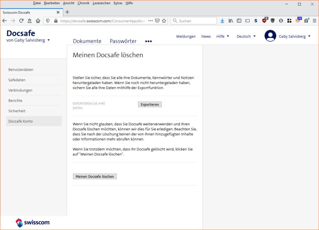Viewport: 319px width, 230px height.
Task: Select Benutzerdaten in the sidebar
Action: tap(34, 70)
